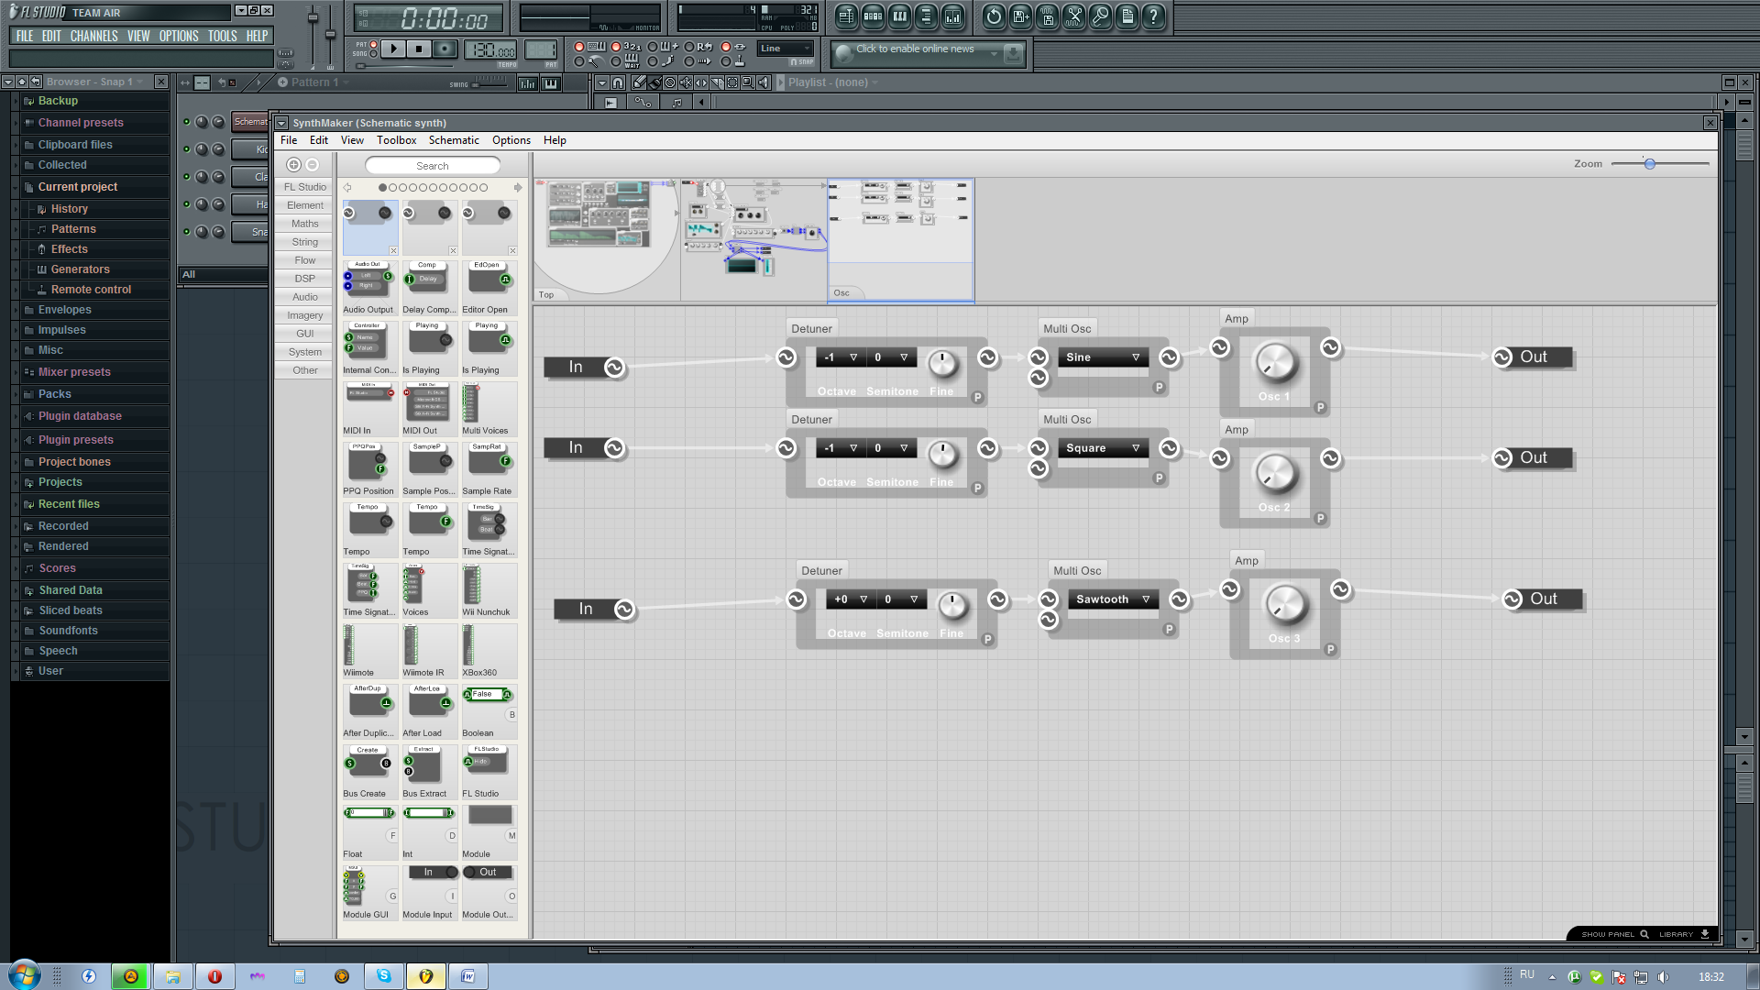This screenshot has width=1760, height=990.
Task: Open the Playlist view from the toolbar
Action: pyautogui.click(x=846, y=16)
